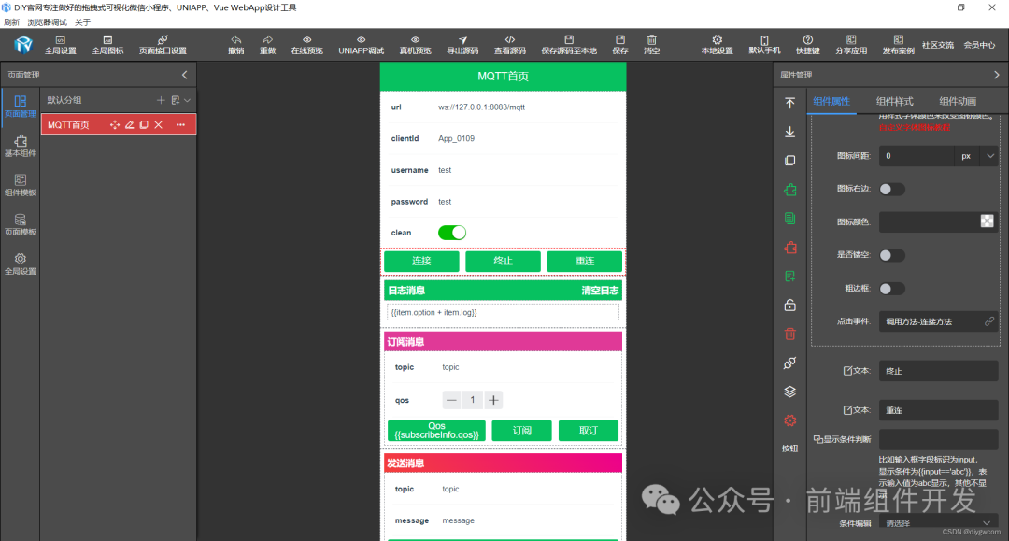Open the 关于 menu
This screenshot has width=1009, height=541.
click(x=82, y=22)
